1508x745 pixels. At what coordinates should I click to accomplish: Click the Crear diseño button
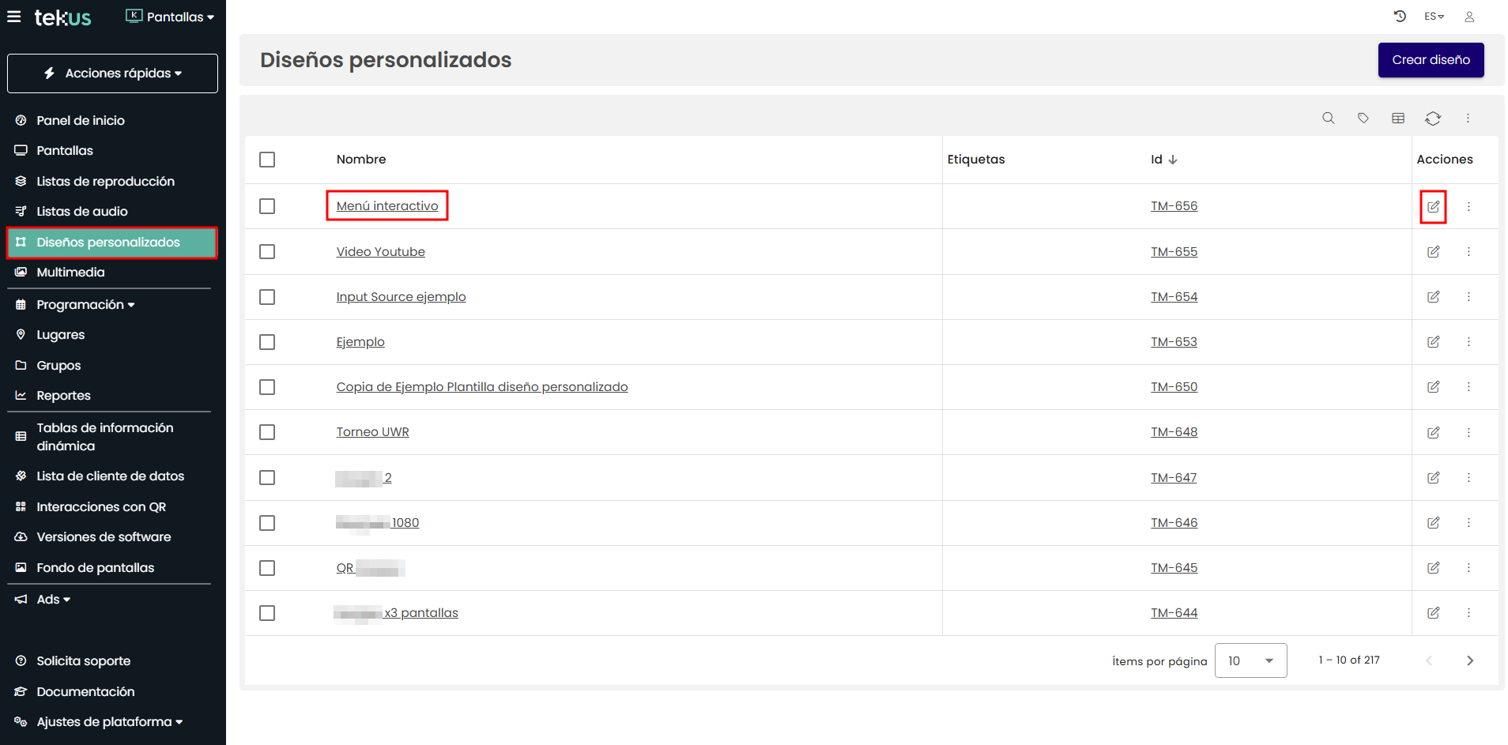pos(1431,60)
